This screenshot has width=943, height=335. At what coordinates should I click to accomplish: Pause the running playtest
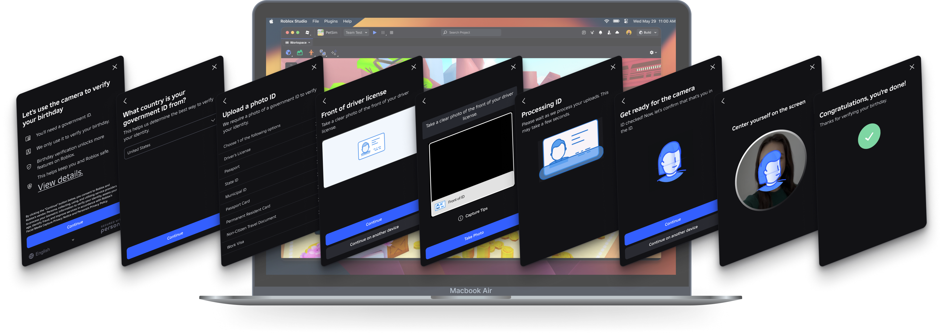383,33
